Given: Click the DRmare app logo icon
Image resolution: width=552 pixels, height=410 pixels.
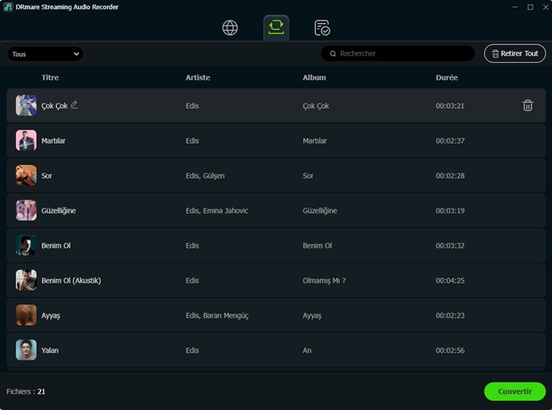Looking at the screenshot, I should point(8,7).
